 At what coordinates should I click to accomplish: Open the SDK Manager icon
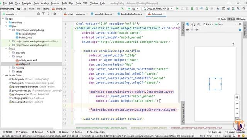click(x=238, y=8)
